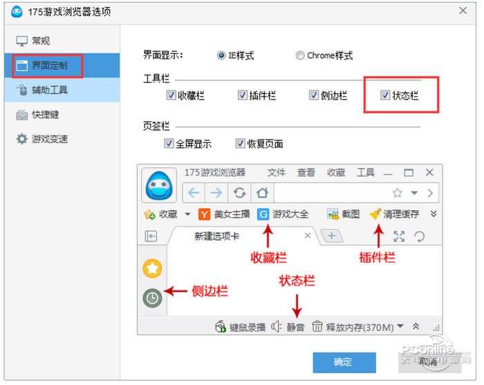Click the preview window close X
Image resolution: width=484 pixels, height=385 pixels.
click(x=429, y=172)
